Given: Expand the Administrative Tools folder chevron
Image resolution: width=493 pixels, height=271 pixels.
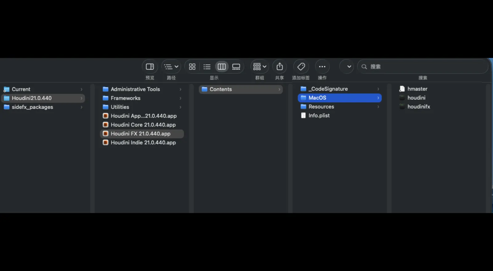Looking at the screenshot, I should click(180, 89).
